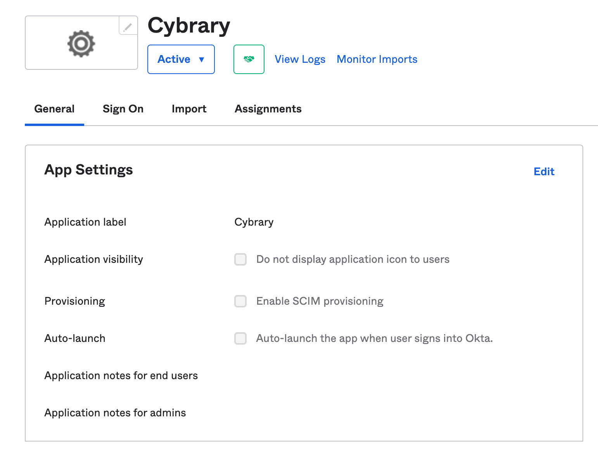Click the 'Application visibility' field name
Image resolution: width=598 pixels, height=452 pixels.
[x=93, y=259]
